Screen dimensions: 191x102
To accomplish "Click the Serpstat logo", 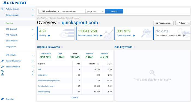I will click(14, 3).
